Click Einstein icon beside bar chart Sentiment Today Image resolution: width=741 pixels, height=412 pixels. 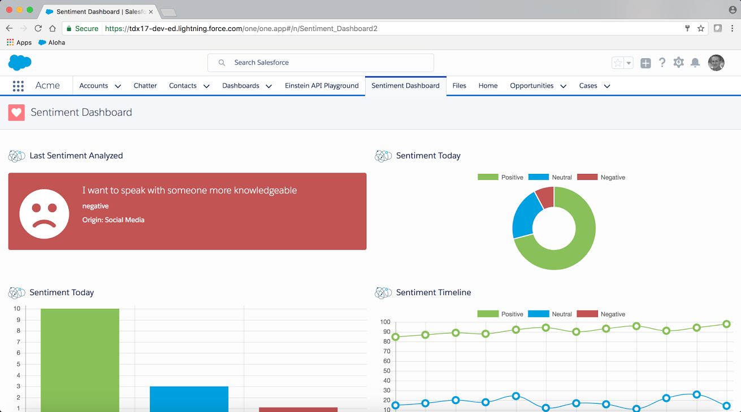(x=17, y=292)
